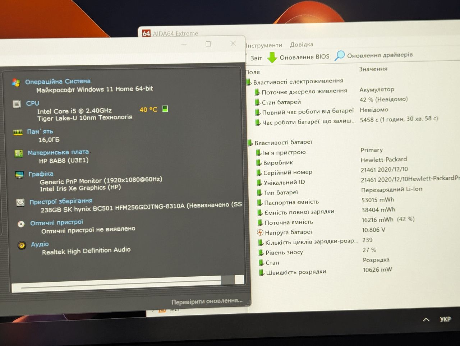Image resolution: width=460 pixels, height=346 pixels.
Task: Click the driver update magnifier icon
Action: [x=339, y=56]
